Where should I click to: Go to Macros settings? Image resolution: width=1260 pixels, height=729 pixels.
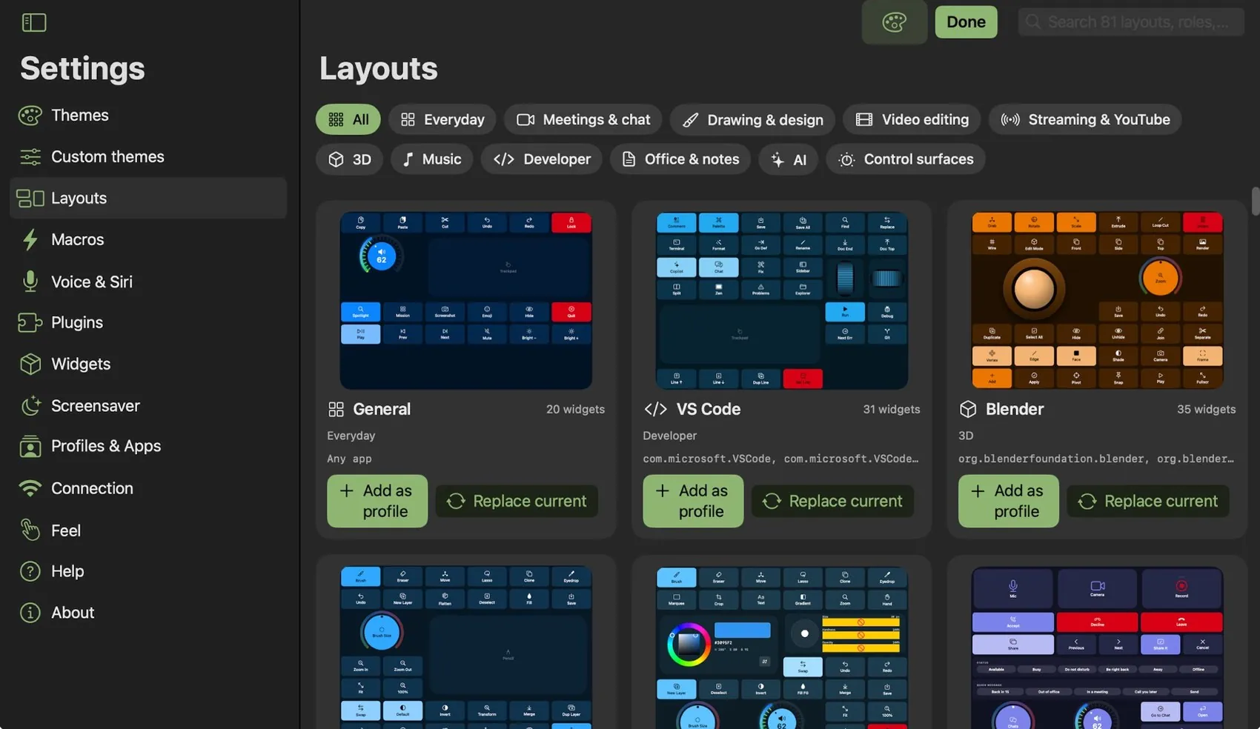[x=148, y=240]
